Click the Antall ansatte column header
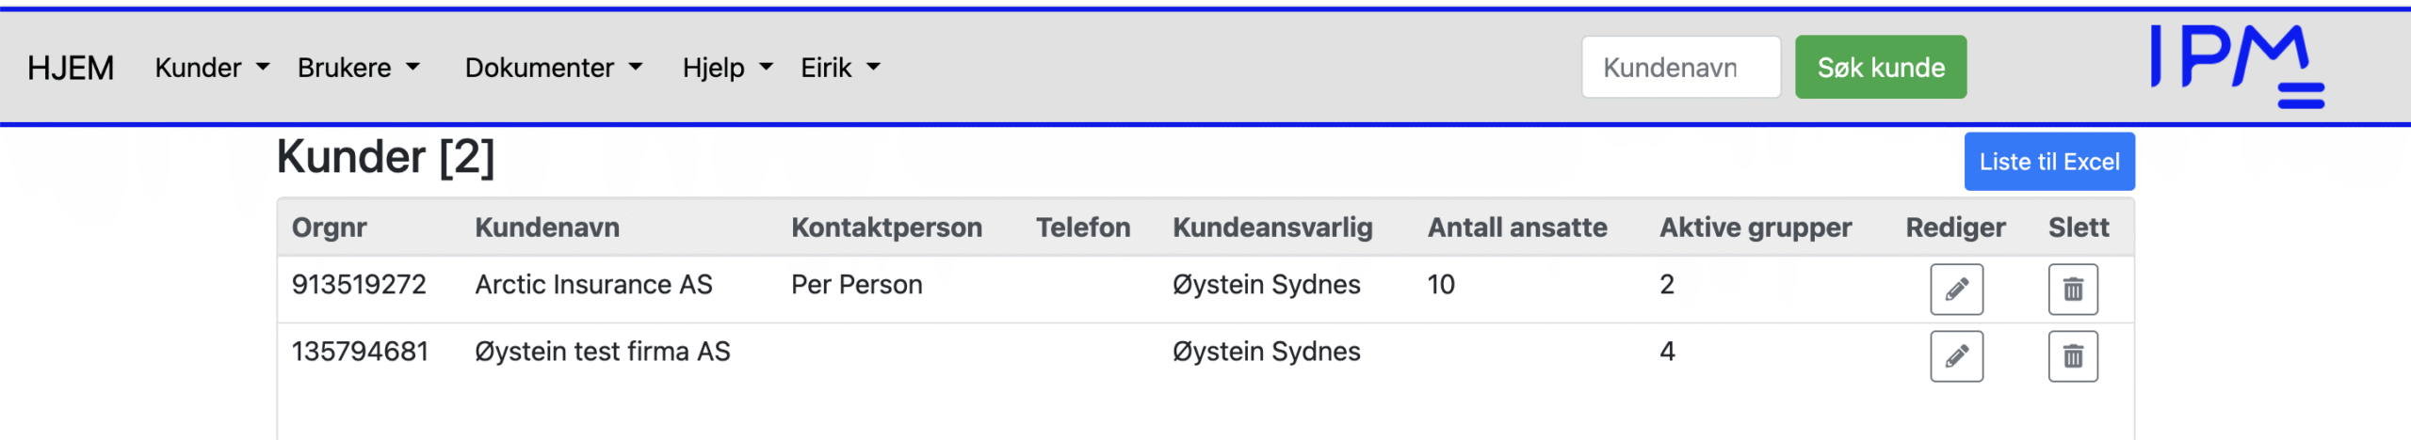Image resolution: width=2411 pixels, height=440 pixels. (x=1516, y=228)
